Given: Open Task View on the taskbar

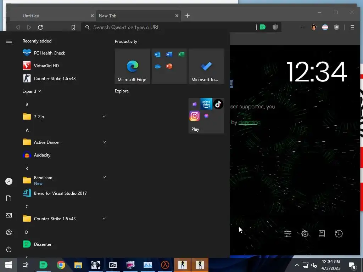Looking at the screenshot, I should pos(26,265).
